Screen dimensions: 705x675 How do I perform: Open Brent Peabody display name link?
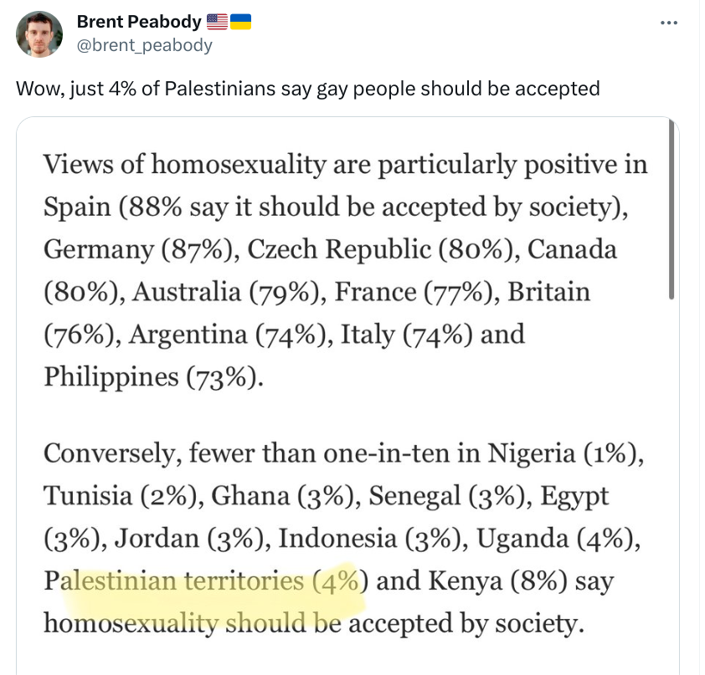139,22
